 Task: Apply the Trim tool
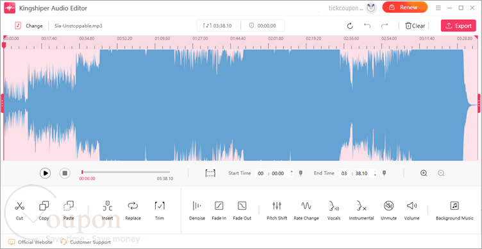[x=160, y=210]
